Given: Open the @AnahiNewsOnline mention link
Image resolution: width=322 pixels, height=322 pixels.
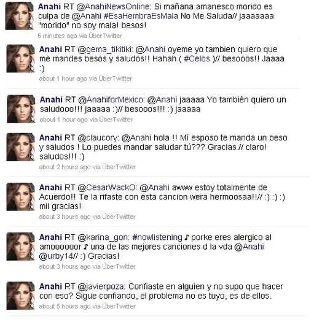Looking at the screenshot, I should (113, 7).
